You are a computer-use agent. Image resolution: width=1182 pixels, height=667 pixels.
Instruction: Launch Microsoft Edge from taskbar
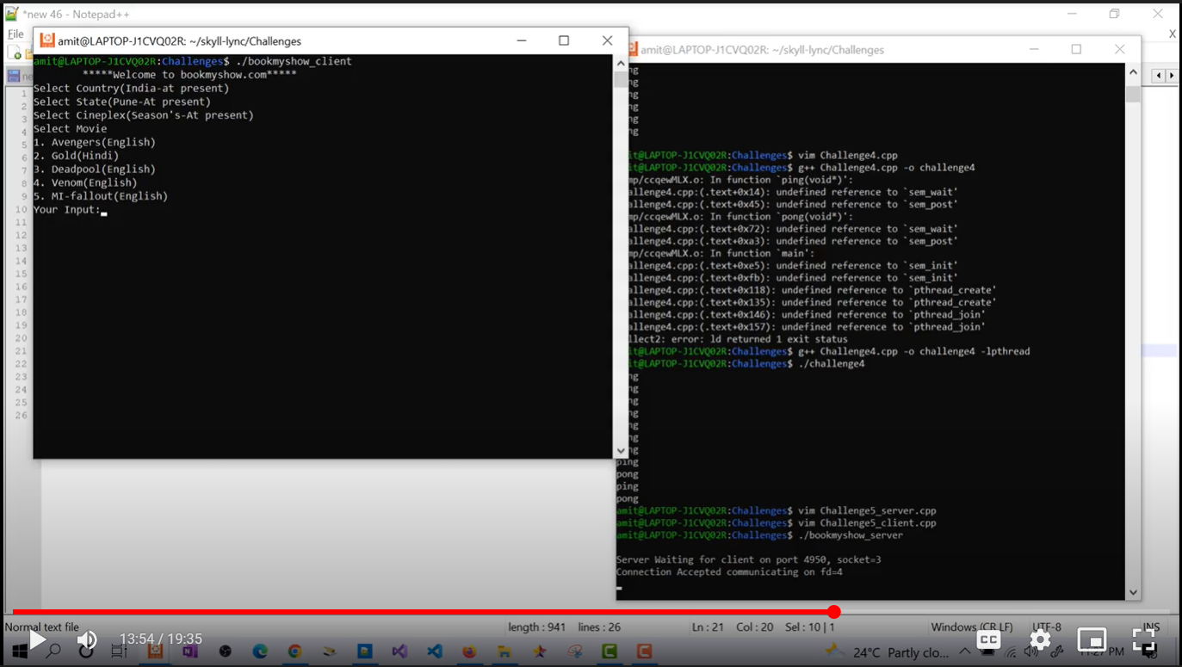(x=260, y=652)
